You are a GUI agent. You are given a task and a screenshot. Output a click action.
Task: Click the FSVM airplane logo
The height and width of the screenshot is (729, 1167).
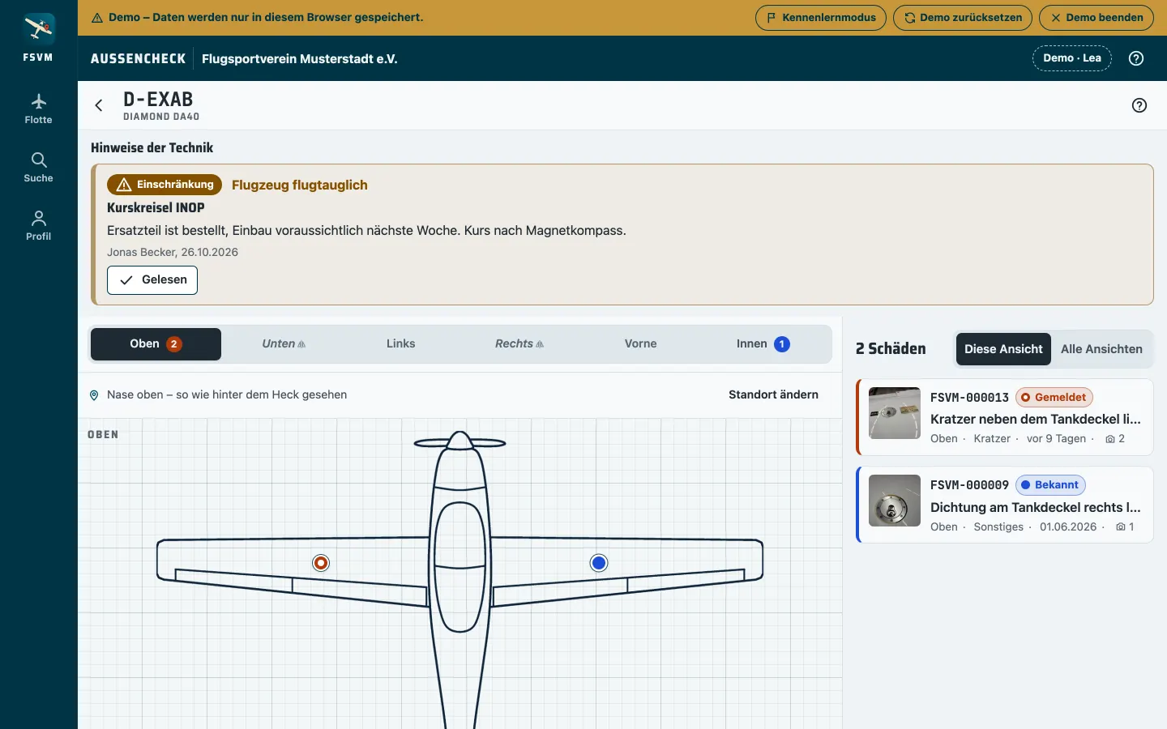tap(38, 29)
